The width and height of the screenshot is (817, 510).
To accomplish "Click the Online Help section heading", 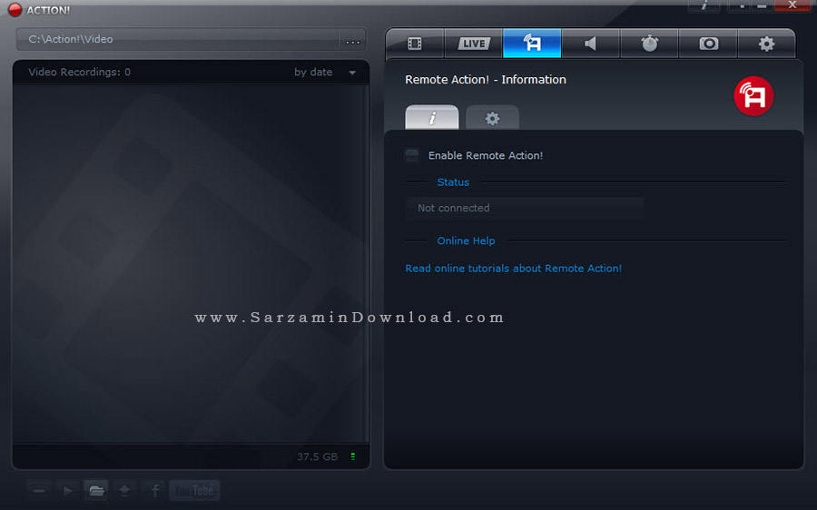I will 466,240.
